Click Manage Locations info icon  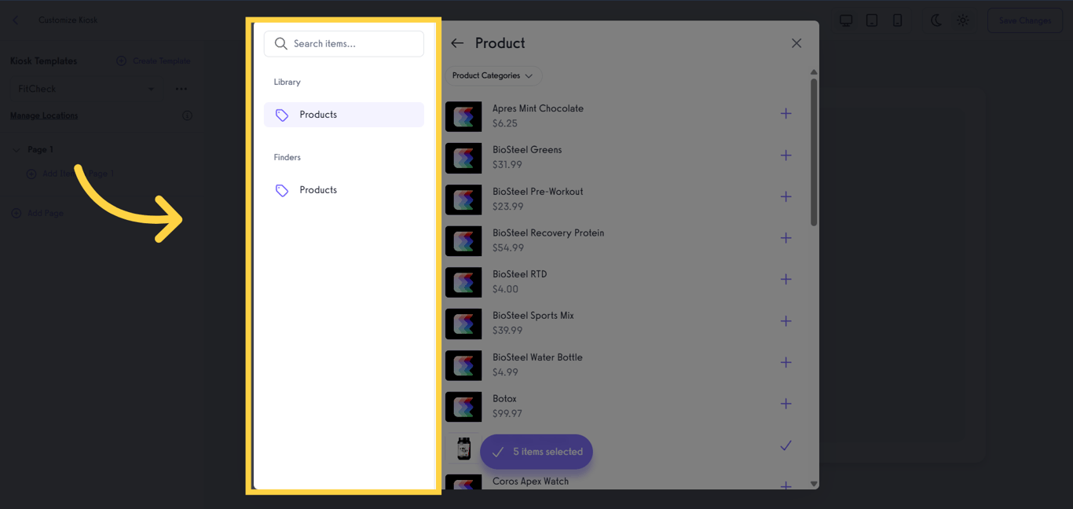187,115
